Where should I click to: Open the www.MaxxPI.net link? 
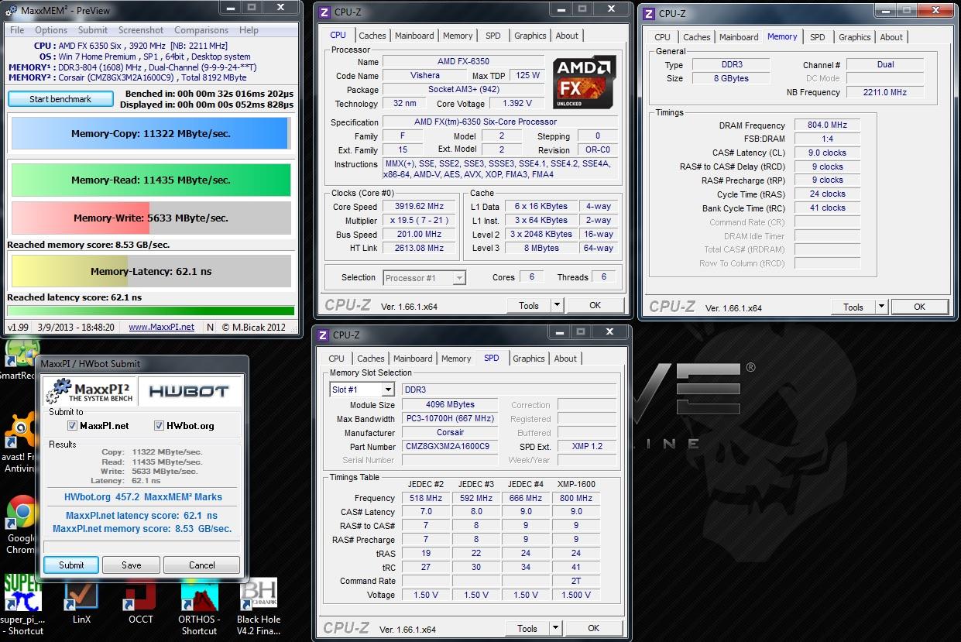(161, 328)
